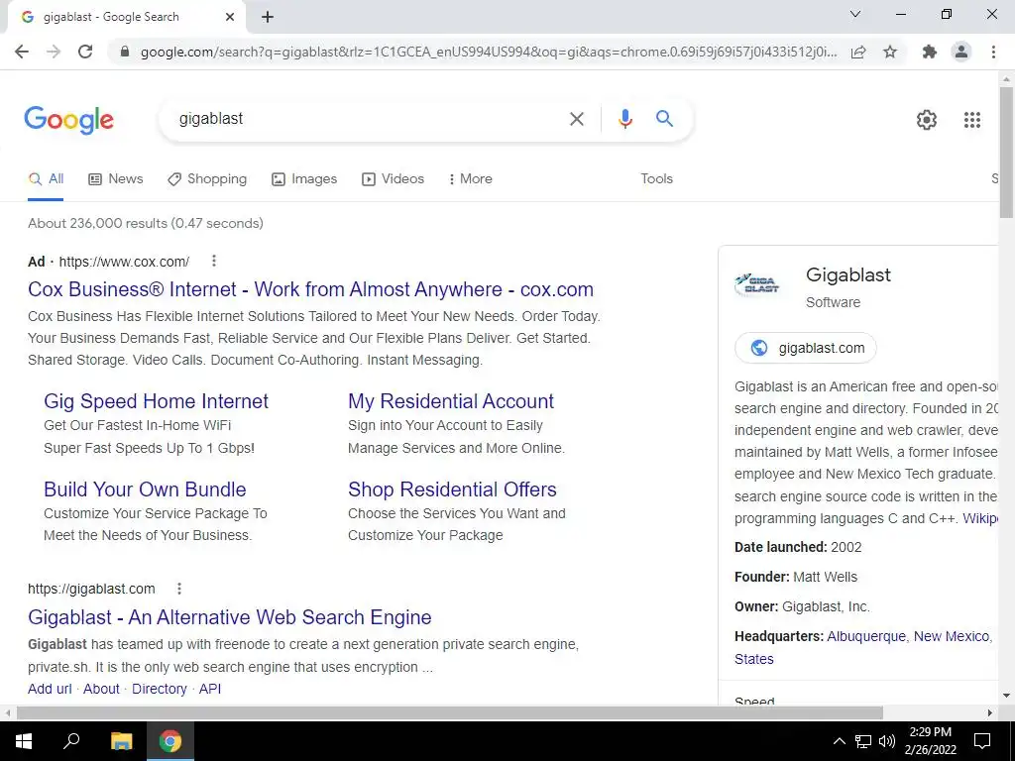Screen dimensions: 1015x761
Task: Clear the search box with the X icon
Action: point(576,119)
